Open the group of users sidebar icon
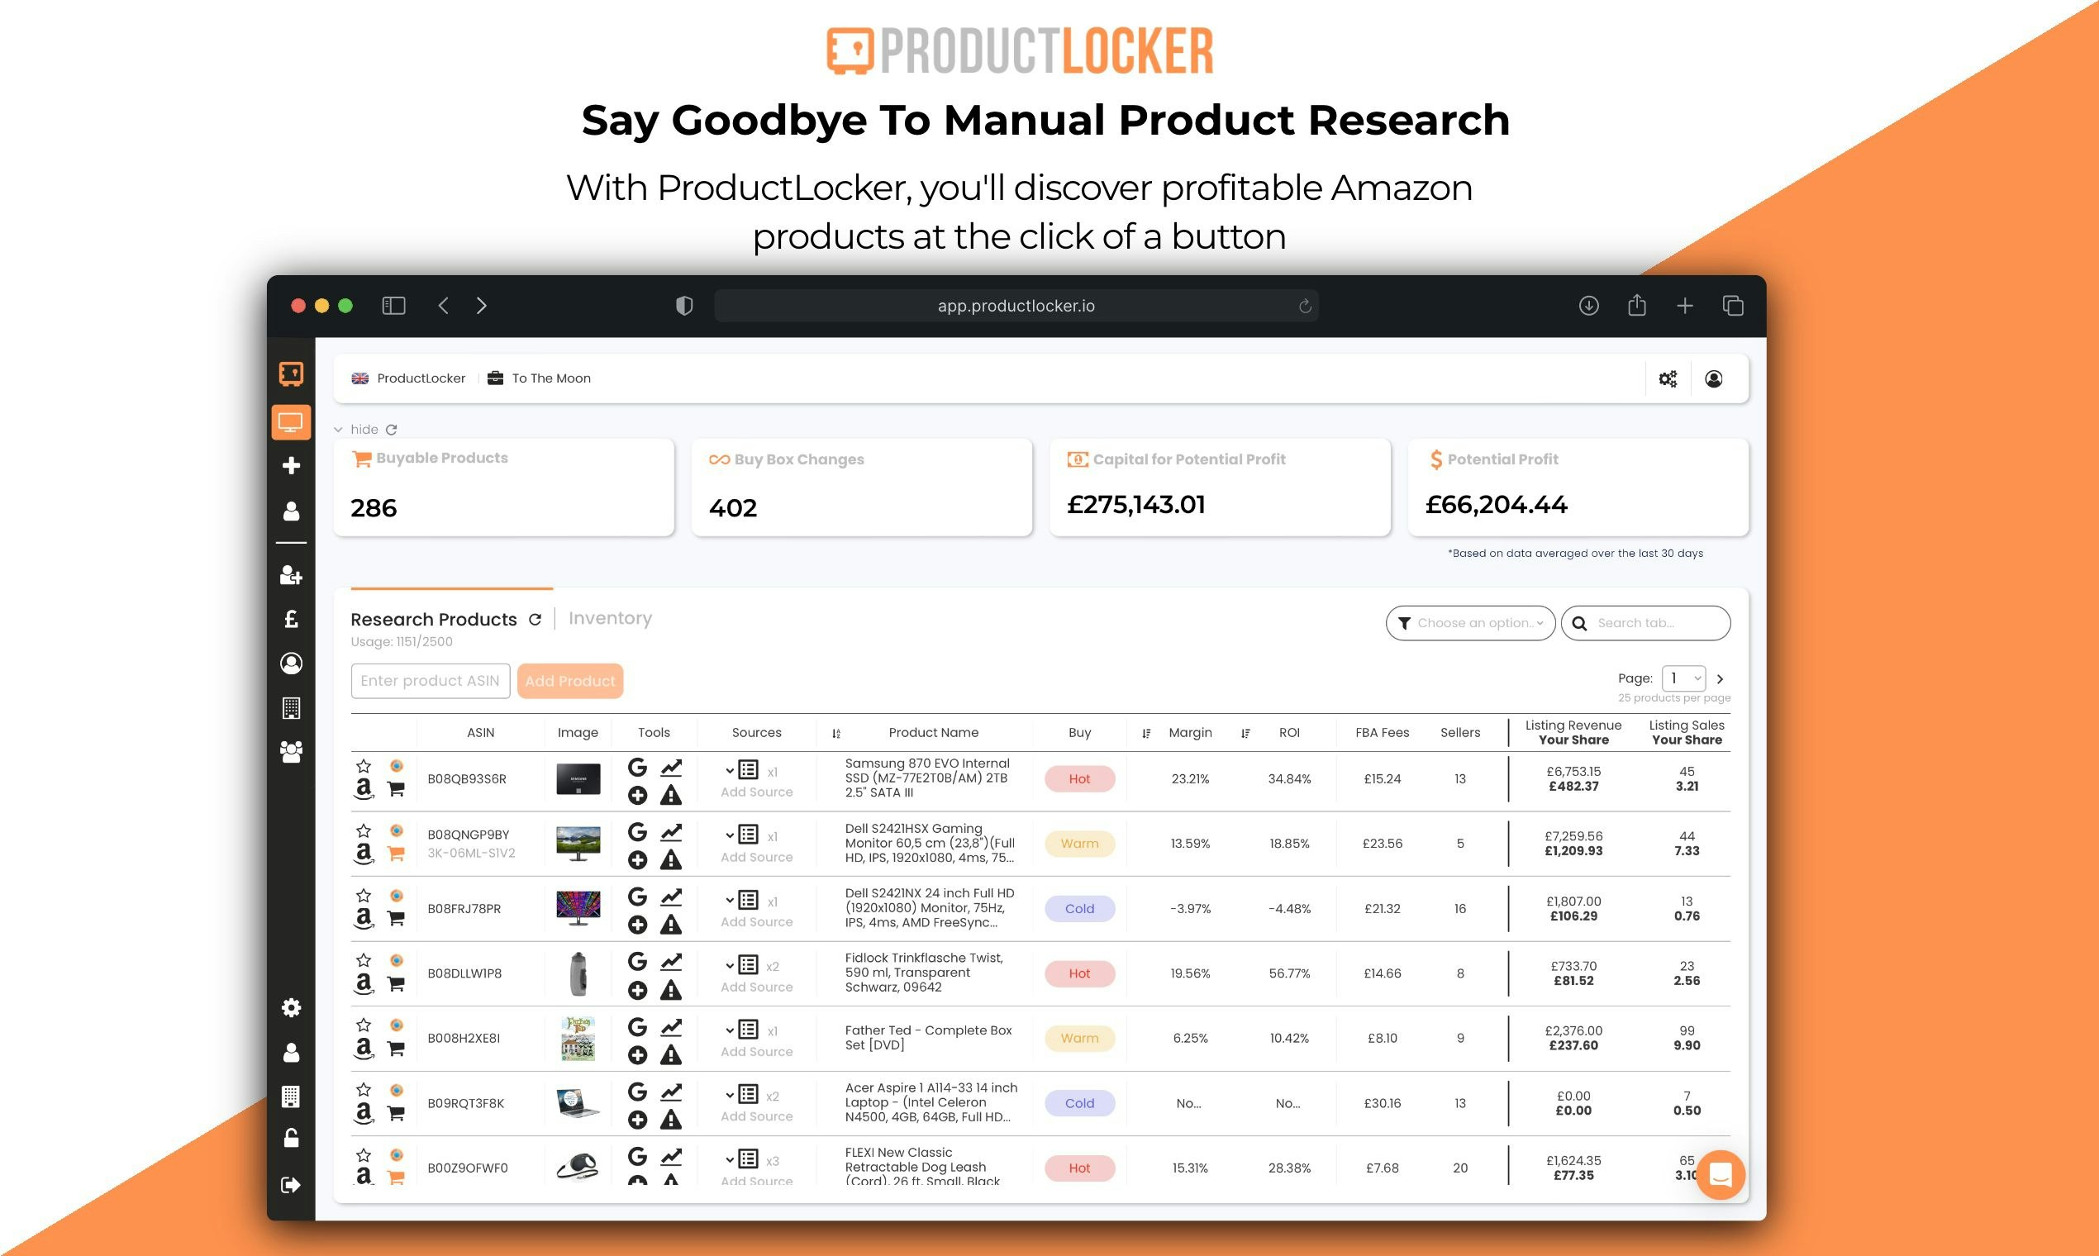Screen dimensions: 2099x1256 [290, 752]
